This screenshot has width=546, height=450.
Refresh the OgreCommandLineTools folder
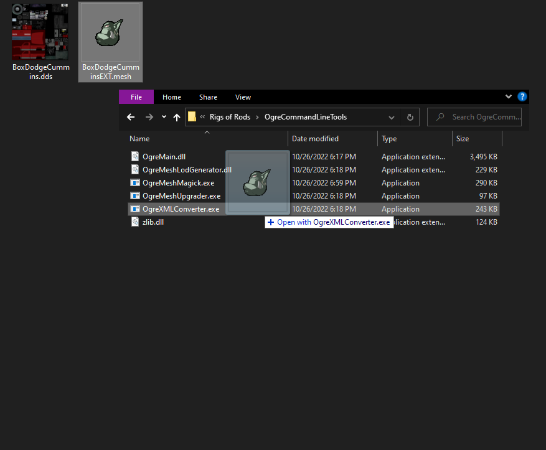(x=410, y=117)
